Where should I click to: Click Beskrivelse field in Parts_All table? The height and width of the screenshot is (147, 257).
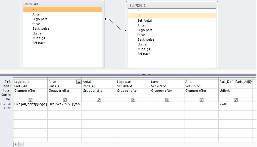tap(41, 29)
